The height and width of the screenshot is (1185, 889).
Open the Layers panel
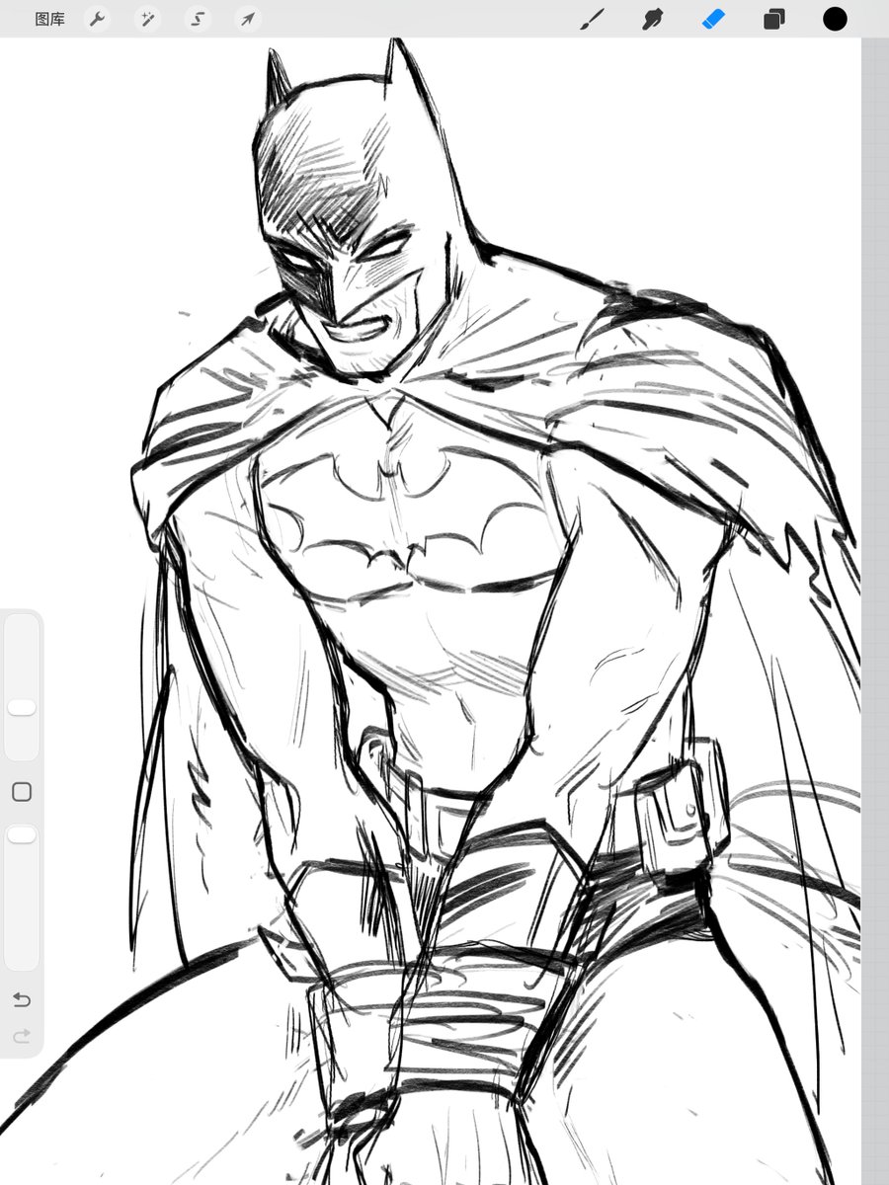[773, 19]
